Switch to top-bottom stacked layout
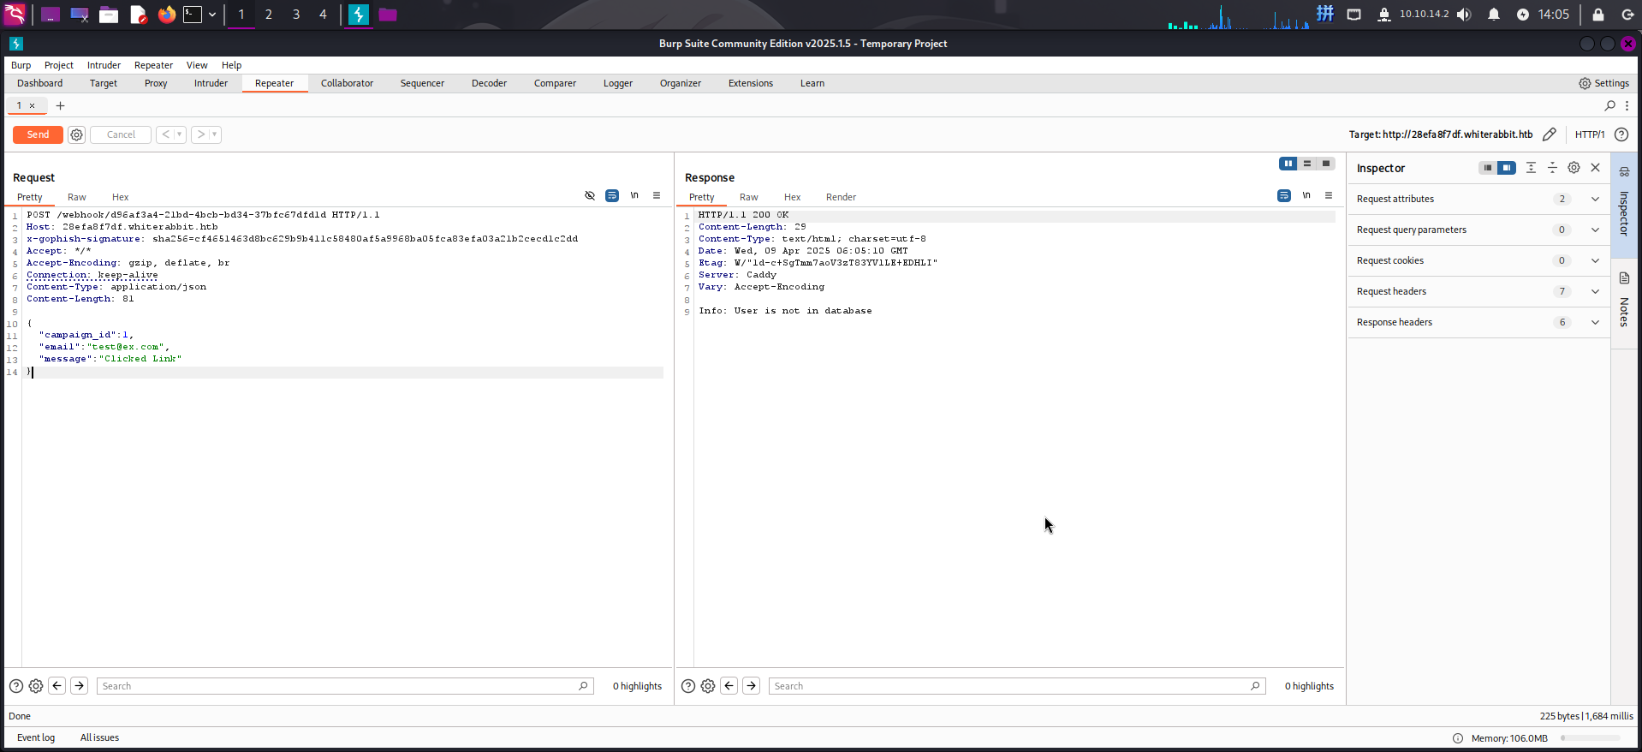The height and width of the screenshot is (752, 1642). [x=1307, y=164]
